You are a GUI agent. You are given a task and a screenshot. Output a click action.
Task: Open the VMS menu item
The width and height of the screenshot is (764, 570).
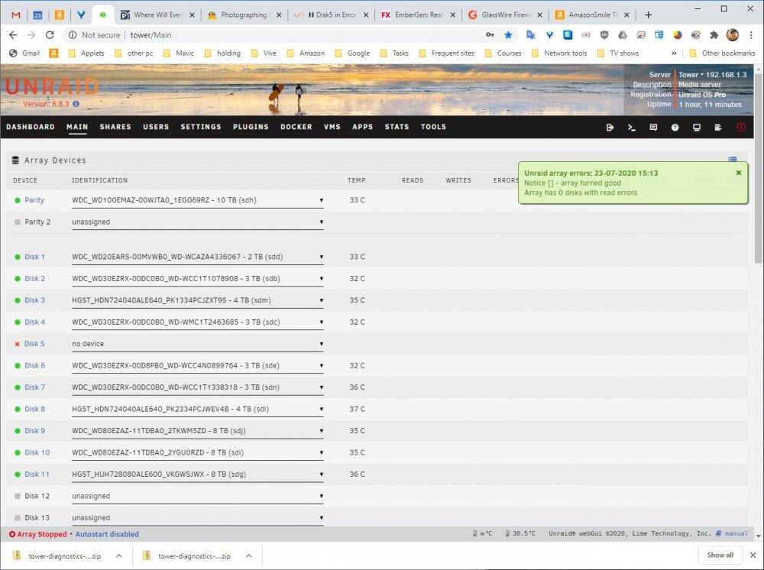click(x=332, y=127)
